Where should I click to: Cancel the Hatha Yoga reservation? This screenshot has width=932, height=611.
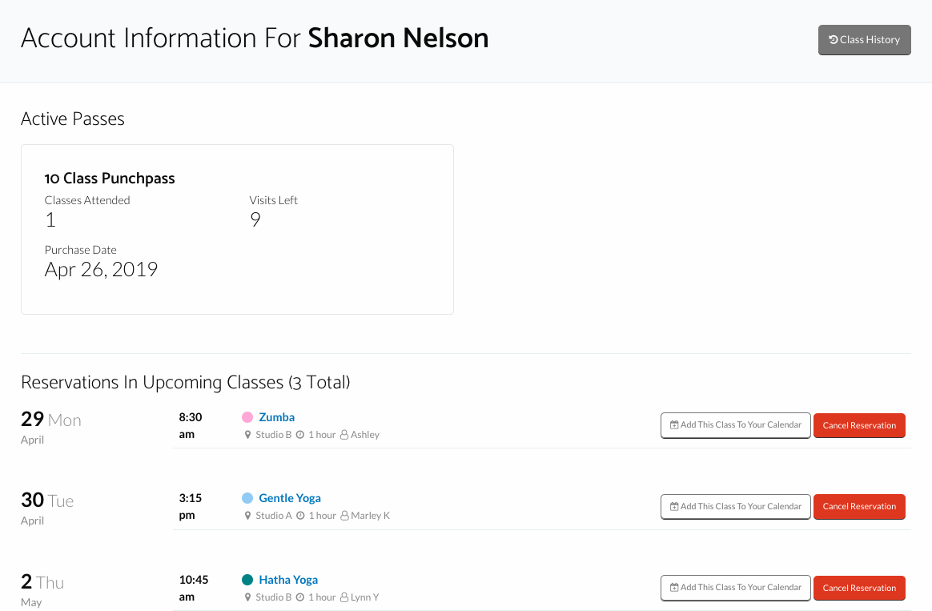(x=859, y=588)
